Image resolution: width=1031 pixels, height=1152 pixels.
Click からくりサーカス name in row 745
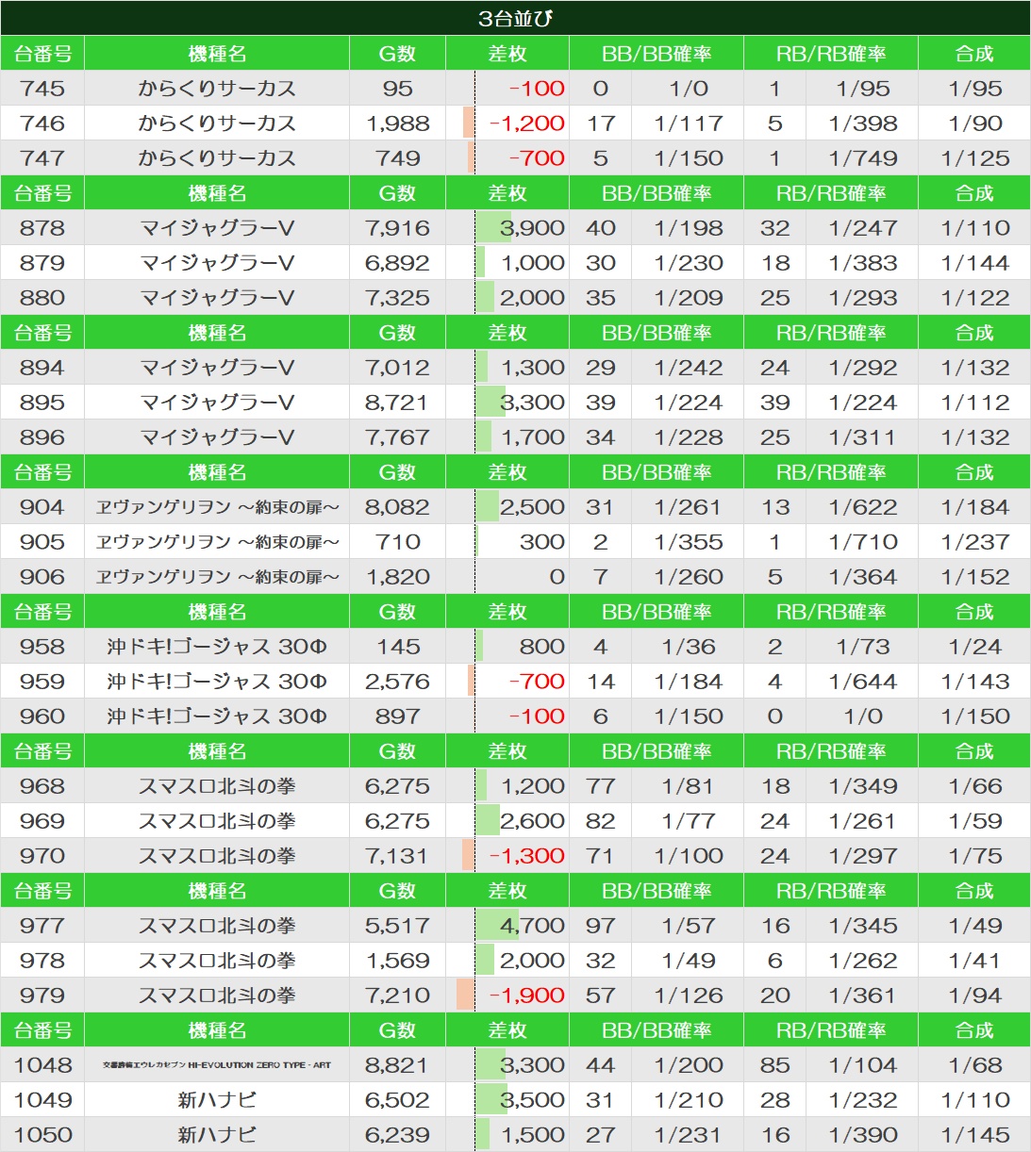(217, 89)
